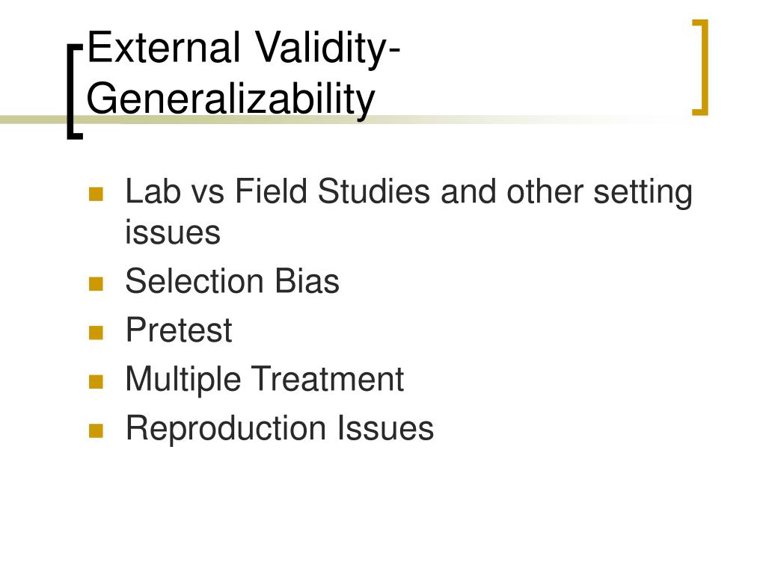Click the gold bullet beside Multiple Treatment
The image size is (766, 574).
pos(96,382)
